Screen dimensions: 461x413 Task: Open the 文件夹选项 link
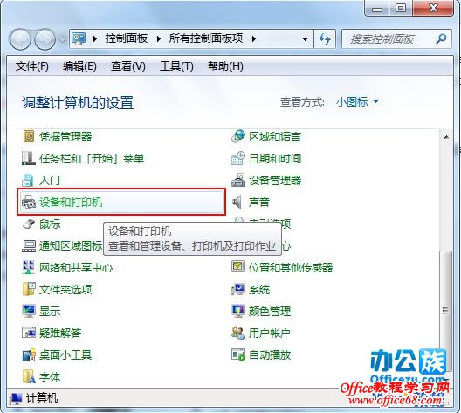[65, 290]
